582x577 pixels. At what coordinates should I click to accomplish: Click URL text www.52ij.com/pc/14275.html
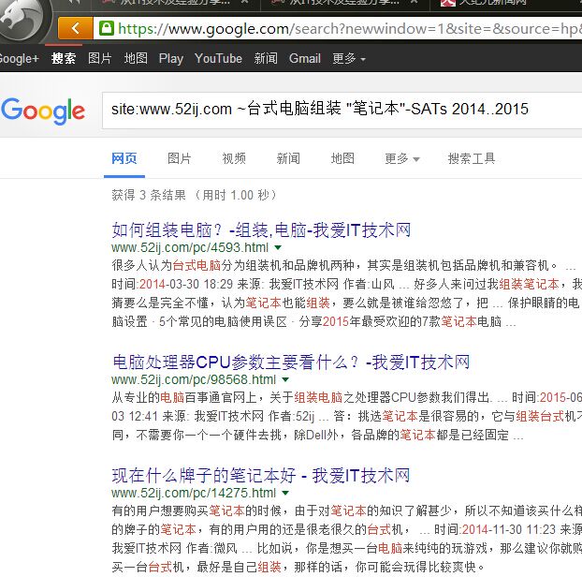click(x=194, y=493)
